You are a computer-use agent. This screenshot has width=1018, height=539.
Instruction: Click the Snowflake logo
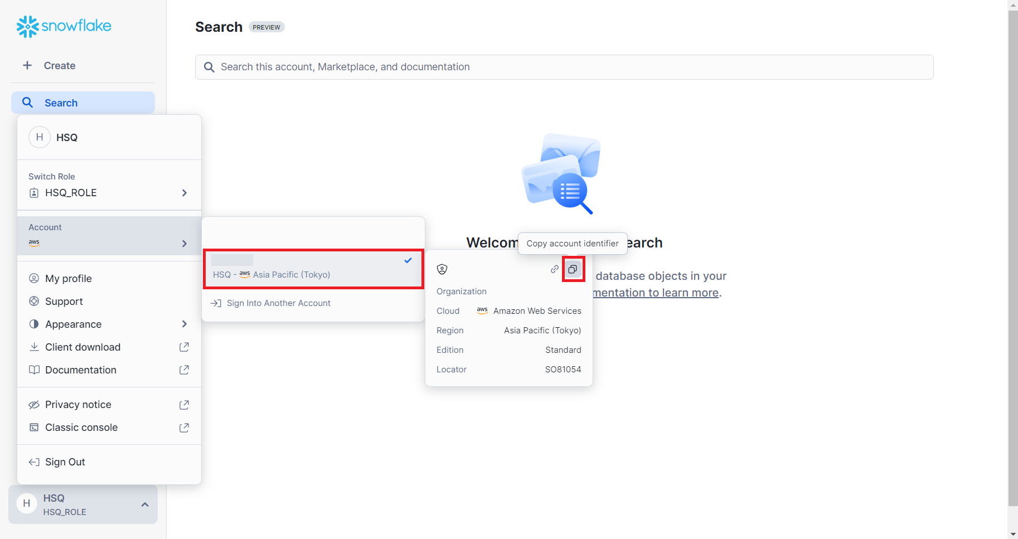tap(64, 26)
